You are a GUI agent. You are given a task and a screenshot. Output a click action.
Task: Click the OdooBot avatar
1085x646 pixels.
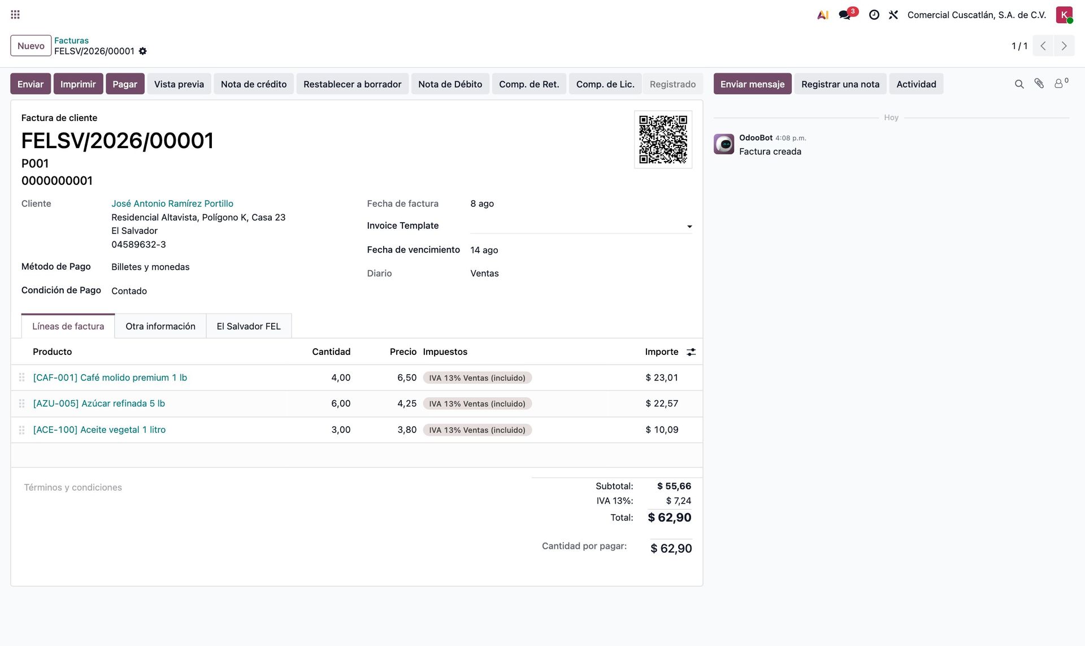pyautogui.click(x=724, y=144)
